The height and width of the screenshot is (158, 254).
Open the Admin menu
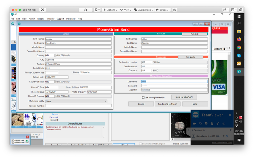pyautogui.click(x=32, y=19)
